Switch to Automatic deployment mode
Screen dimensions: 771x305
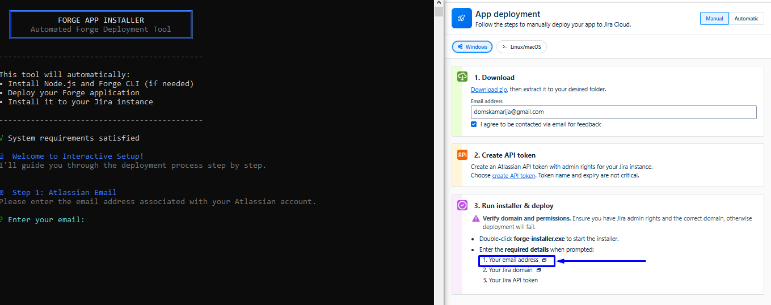(x=746, y=19)
